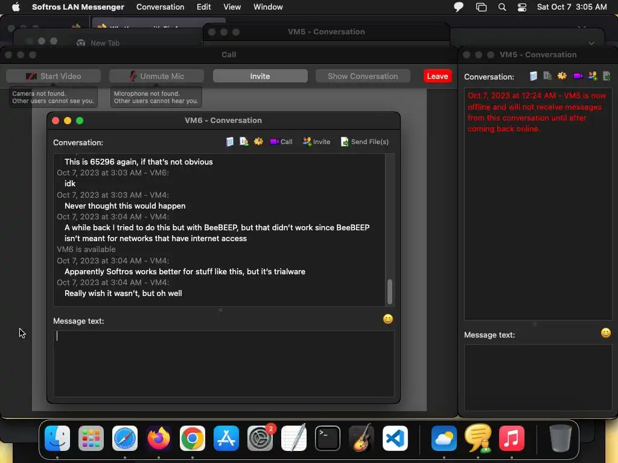Open Music app from the Dock
The height and width of the screenshot is (463, 618).
click(x=512, y=438)
